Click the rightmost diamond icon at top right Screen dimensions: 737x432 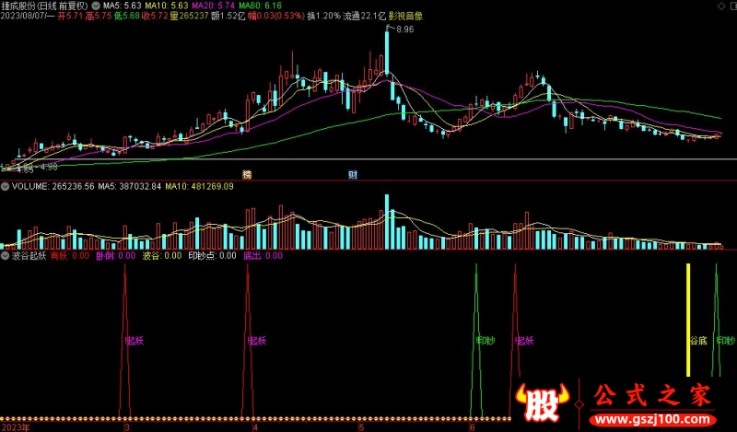click(732, 6)
